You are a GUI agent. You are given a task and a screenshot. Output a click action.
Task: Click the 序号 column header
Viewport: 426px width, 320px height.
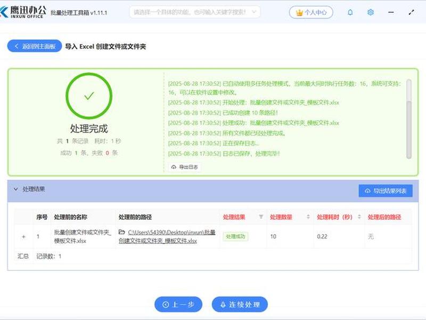click(x=42, y=217)
